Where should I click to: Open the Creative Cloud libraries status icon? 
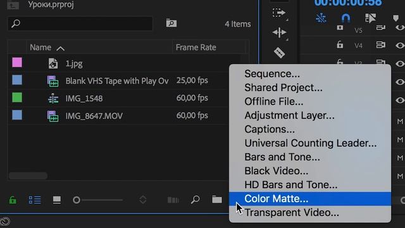click(5, 222)
